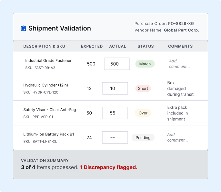This screenshot has height=192, width=221.
Task: Click SKU: HYDR-CYL-120 text
Action: tap(41, 92)
